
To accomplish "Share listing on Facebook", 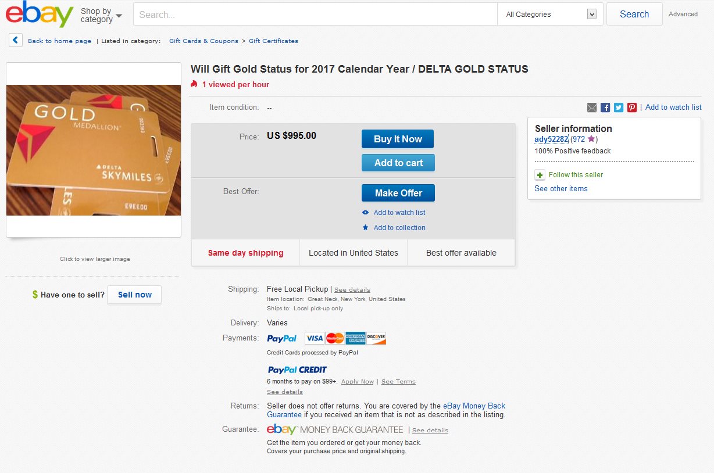I will 605,107.
